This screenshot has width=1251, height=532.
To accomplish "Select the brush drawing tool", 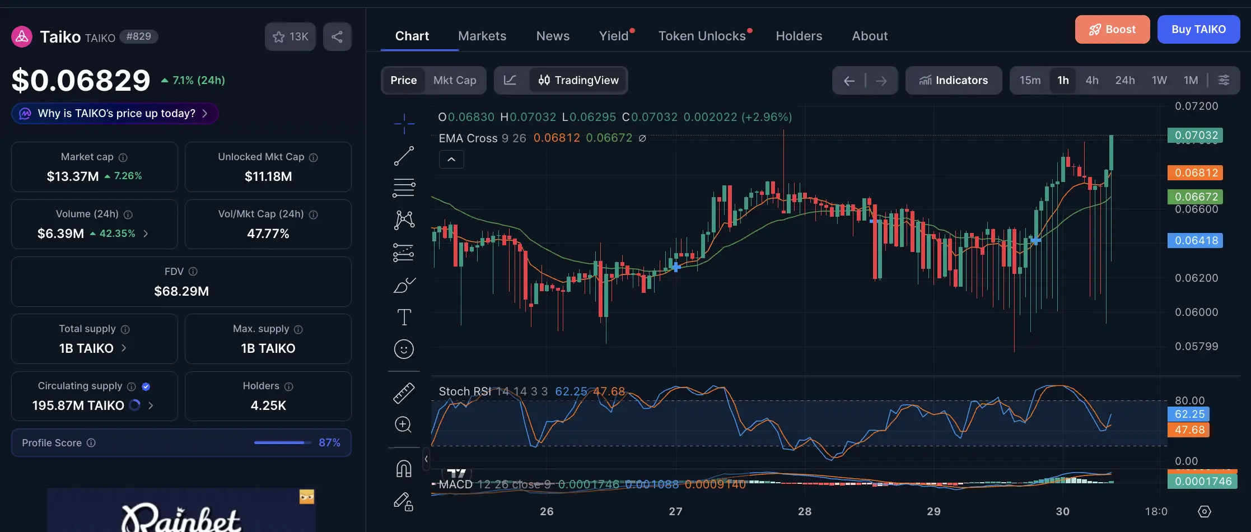I will pyautogui.click(x=404, y=286).
